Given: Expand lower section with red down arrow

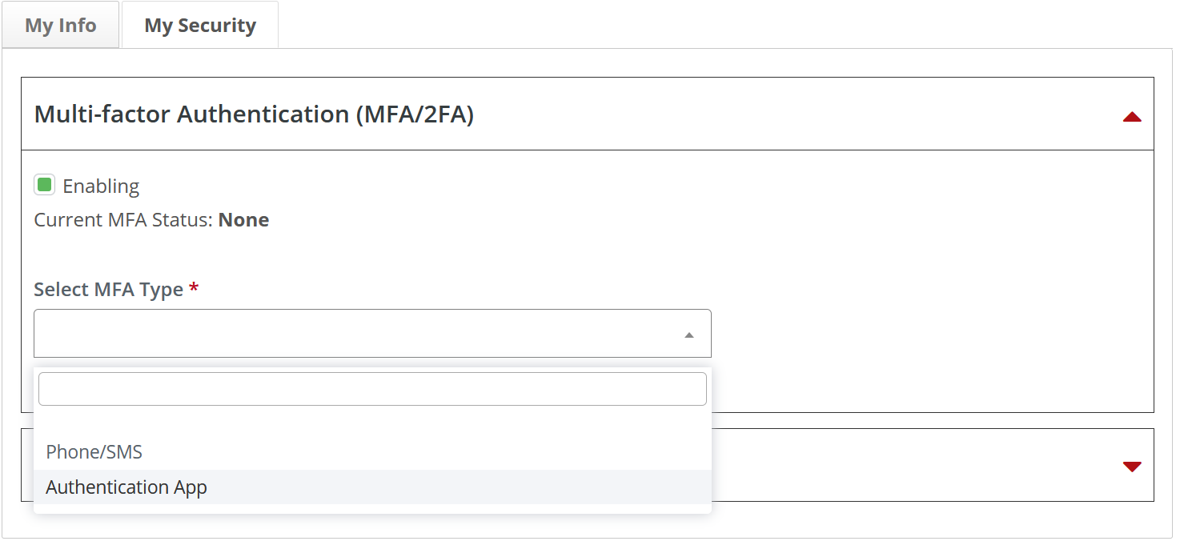Looking at the screenshot, I should coord(1131,467).
